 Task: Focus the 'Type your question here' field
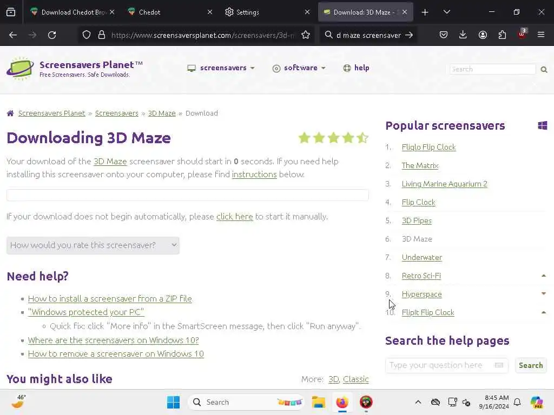[446, 365]
